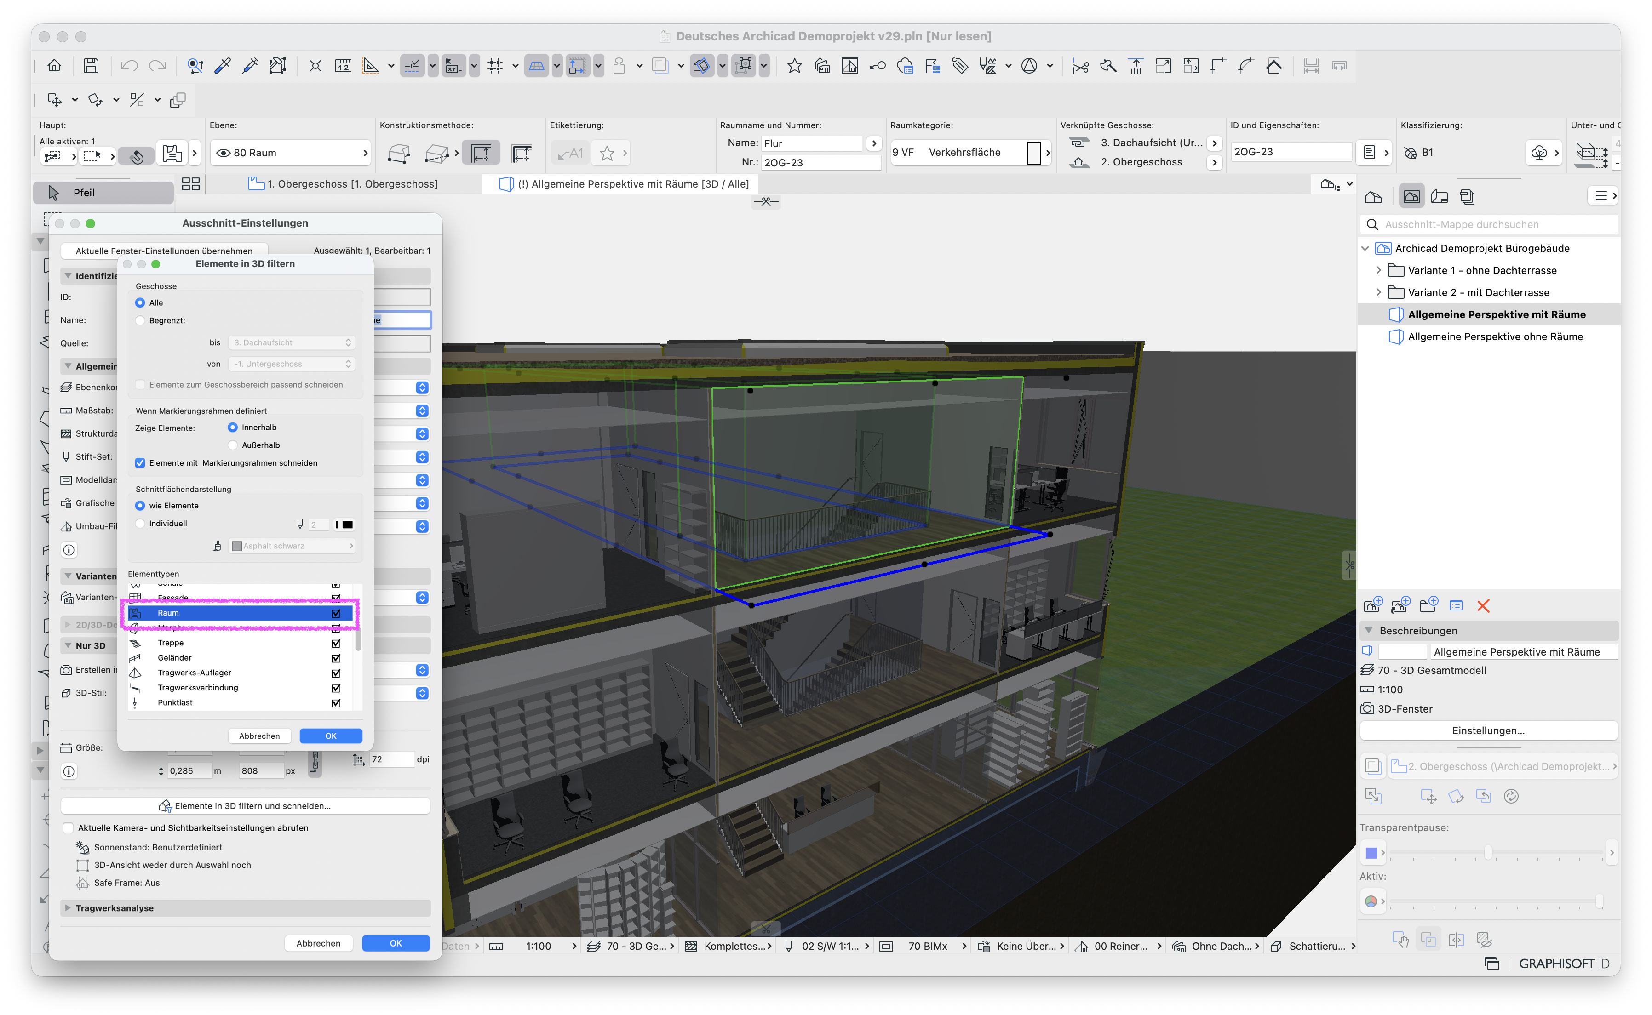This screenshot has height=1015, width=1652.
Task: Select Individuell radio button
Action: point(140,524)
